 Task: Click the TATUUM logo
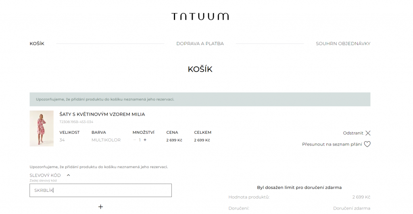point(200,16)
